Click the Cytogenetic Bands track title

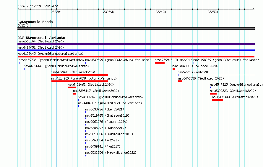(x=35, y=22)
